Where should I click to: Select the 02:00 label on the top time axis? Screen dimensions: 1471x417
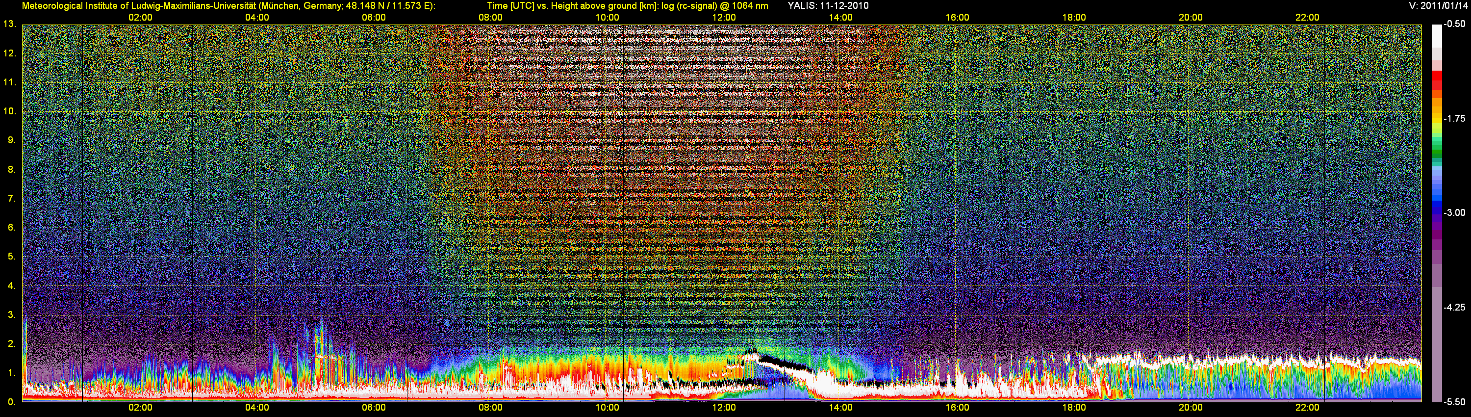[x=140, y=18]
